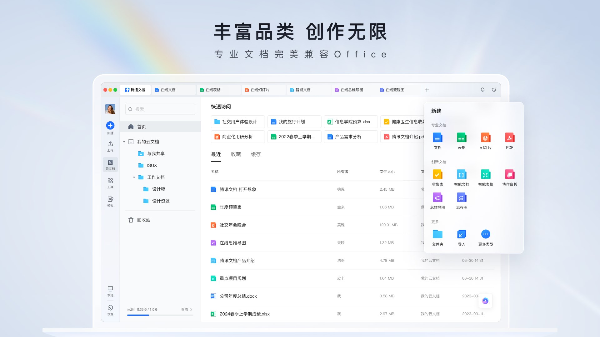
Task: Click the notification bell icon
Action: (x=482, y=90)
